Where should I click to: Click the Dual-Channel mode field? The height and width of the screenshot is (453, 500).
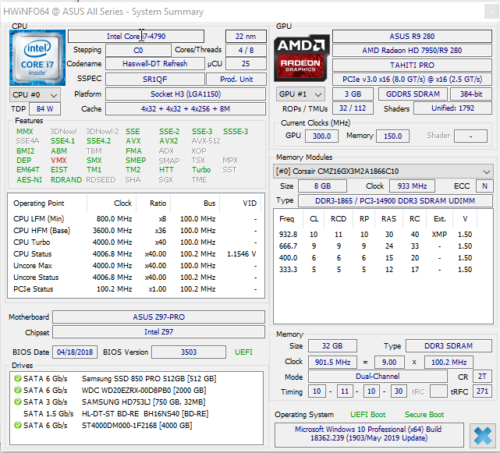pyautogui.click(x=378, y=377)
